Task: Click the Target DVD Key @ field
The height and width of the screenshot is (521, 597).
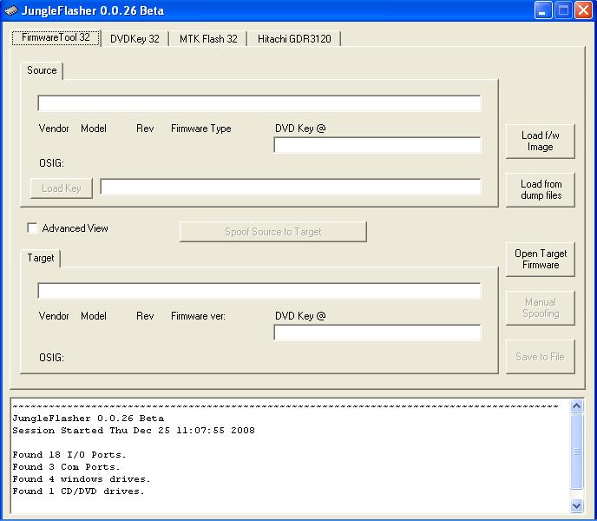Action: (377, 333)
